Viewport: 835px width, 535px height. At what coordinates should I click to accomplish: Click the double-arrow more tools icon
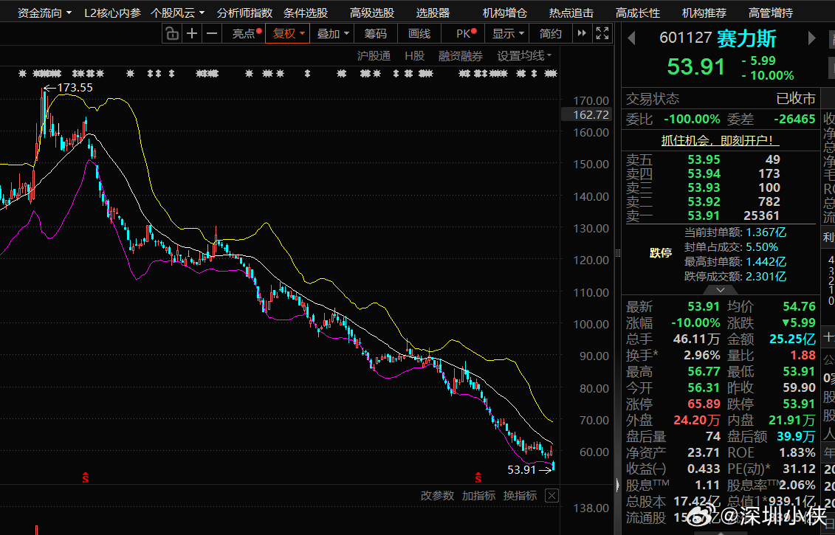coord(582,33)
